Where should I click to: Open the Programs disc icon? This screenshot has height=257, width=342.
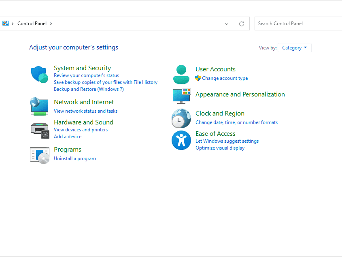pyautogui.click(x=40, y=155)
